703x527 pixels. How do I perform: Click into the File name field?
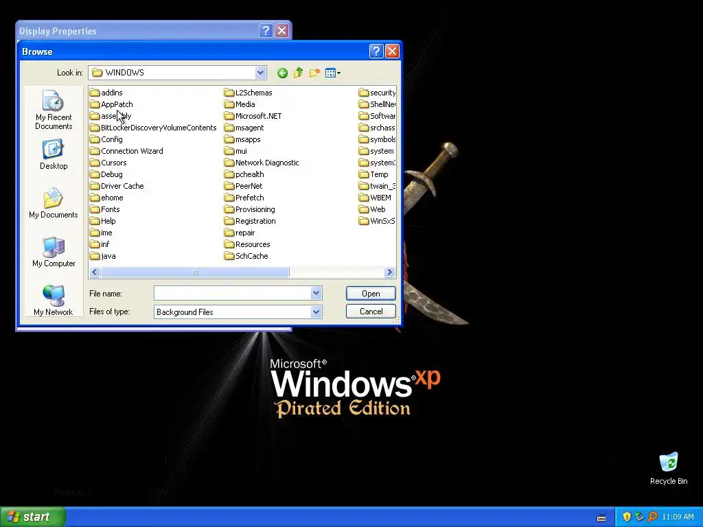233,293
